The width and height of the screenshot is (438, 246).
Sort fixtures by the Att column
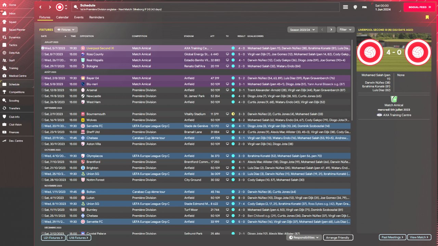[212, 36]
